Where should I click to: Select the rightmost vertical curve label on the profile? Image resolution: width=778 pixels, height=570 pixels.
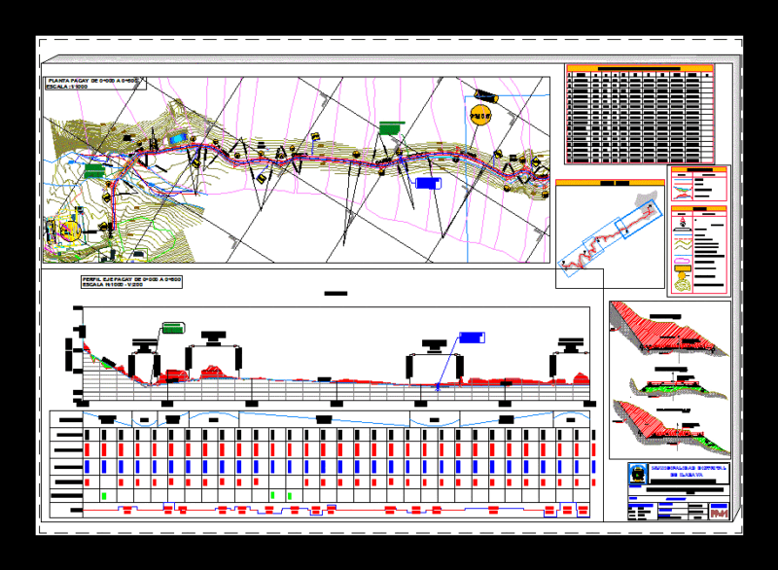[x=571, y=344]
